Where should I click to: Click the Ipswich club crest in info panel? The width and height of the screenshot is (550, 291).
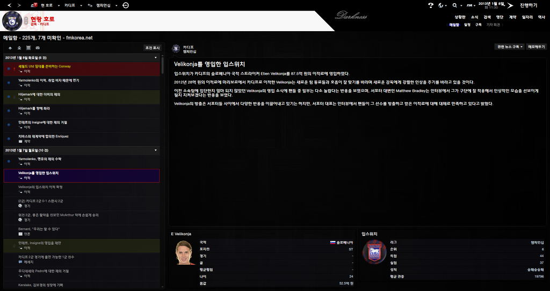[x=374, y=252]
